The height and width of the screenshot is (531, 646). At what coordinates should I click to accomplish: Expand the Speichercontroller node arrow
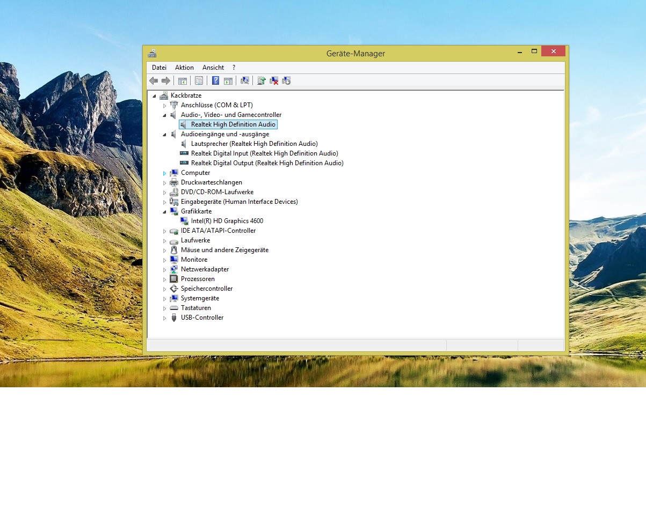(165, 289)
